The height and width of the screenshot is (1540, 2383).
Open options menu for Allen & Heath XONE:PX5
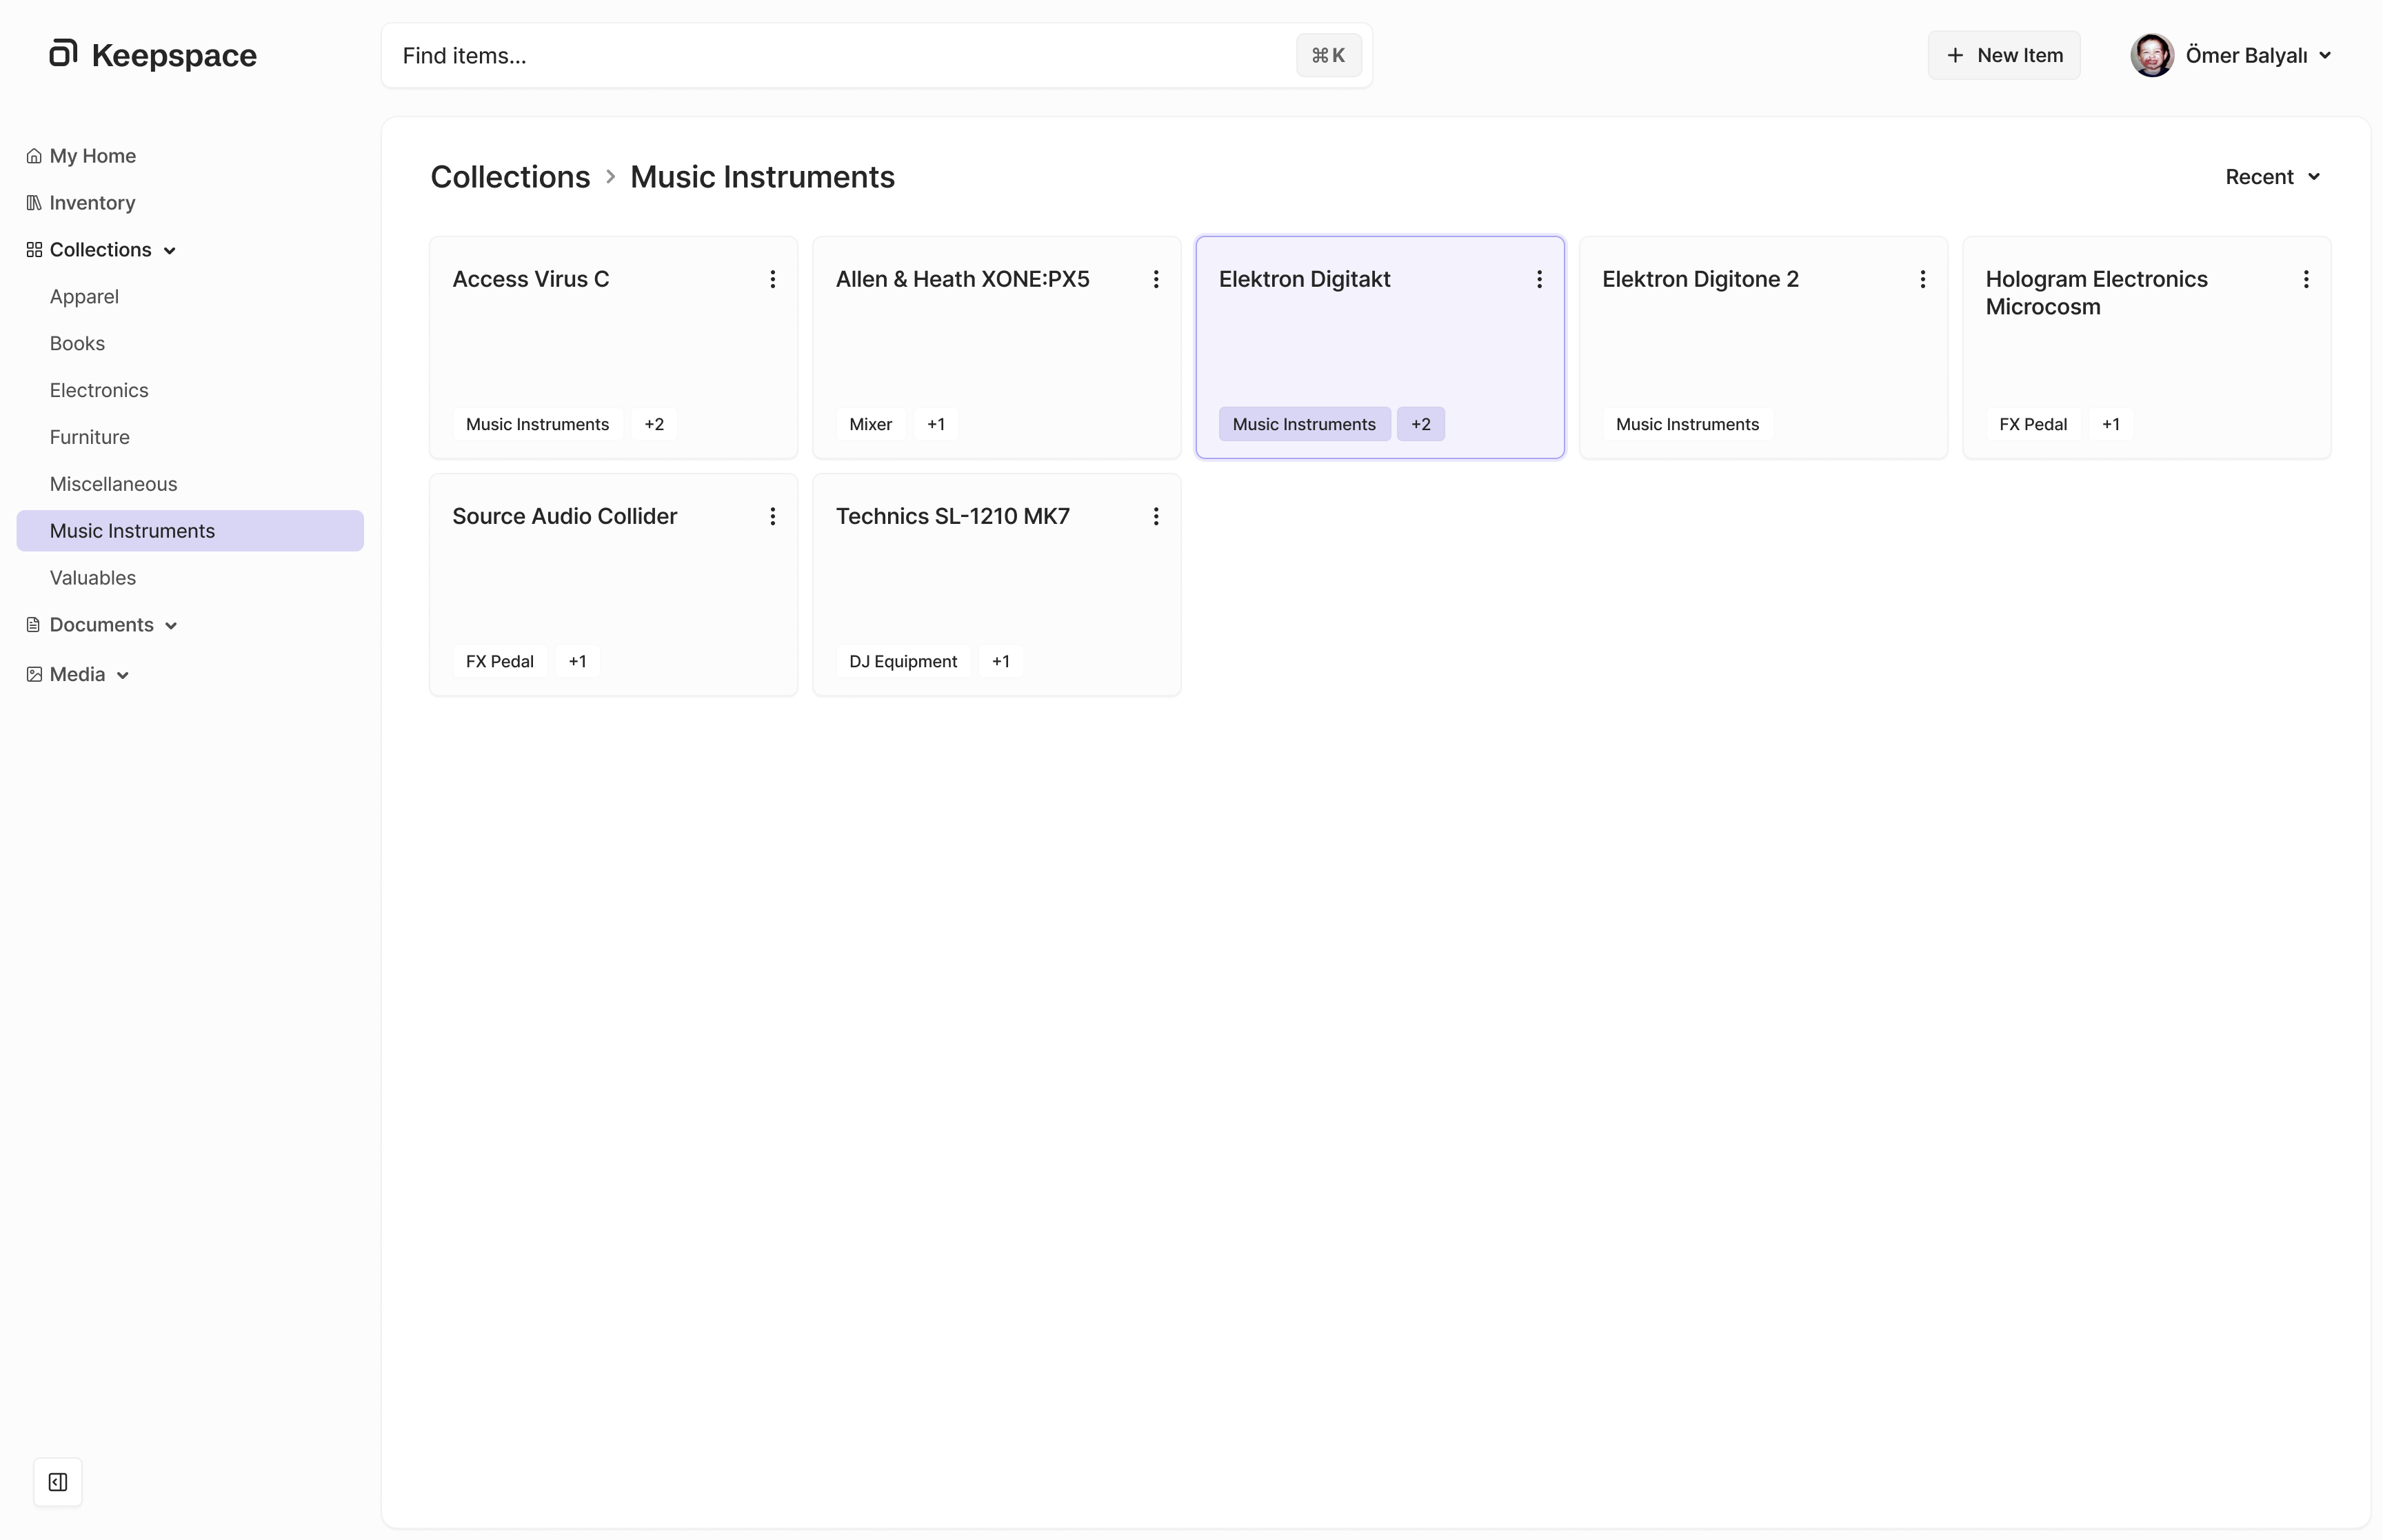click(1156, 279)
